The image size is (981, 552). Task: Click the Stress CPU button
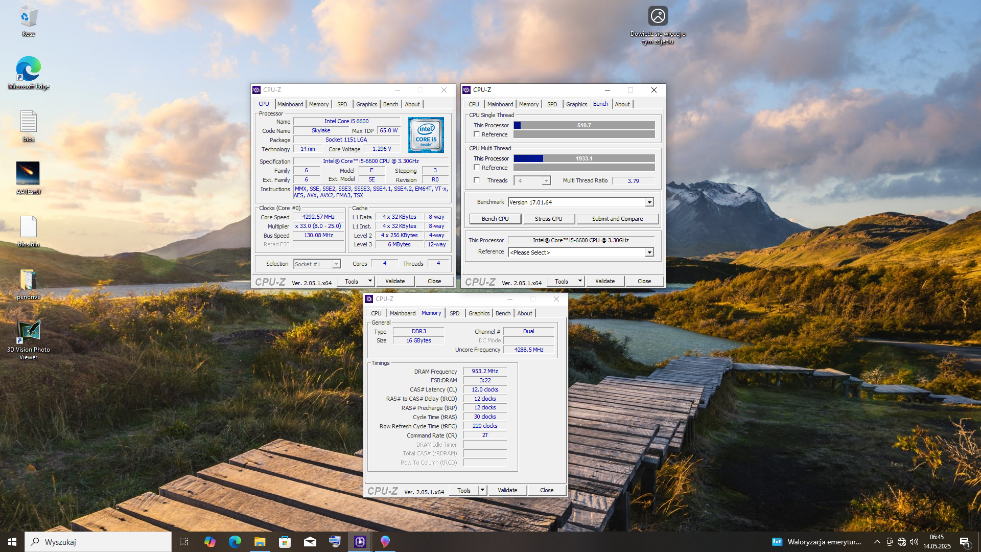(x=548, y=219)
